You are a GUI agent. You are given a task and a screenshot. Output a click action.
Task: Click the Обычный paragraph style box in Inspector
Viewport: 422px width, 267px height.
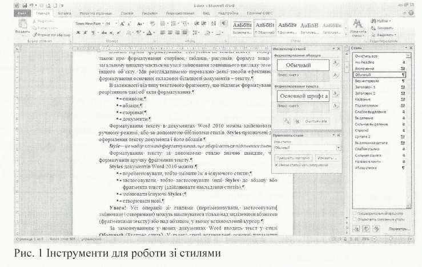point(303,65)
